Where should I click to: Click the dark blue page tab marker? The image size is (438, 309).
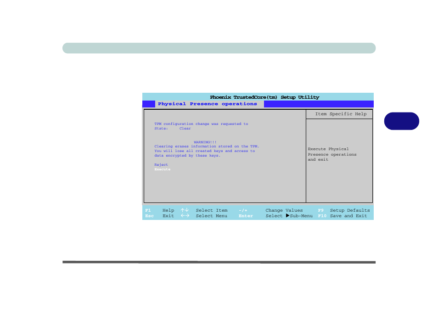(x=401, y=121)
